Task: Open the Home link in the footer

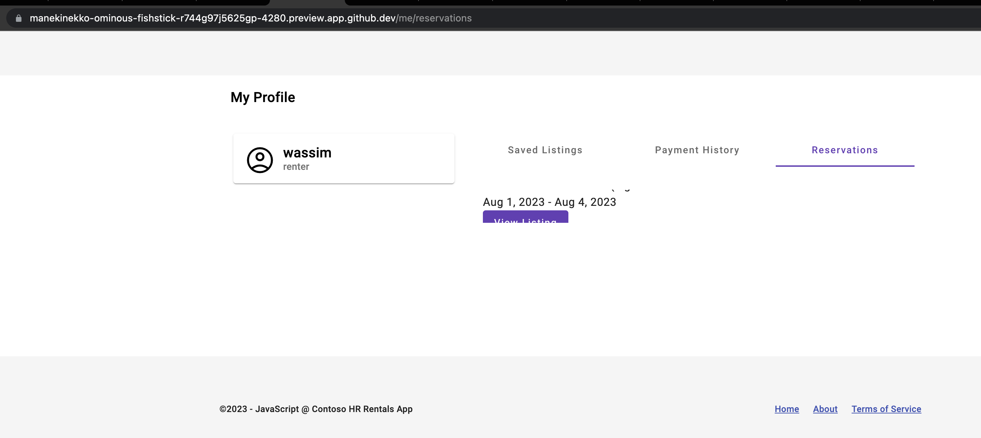Action: [786, 409]
